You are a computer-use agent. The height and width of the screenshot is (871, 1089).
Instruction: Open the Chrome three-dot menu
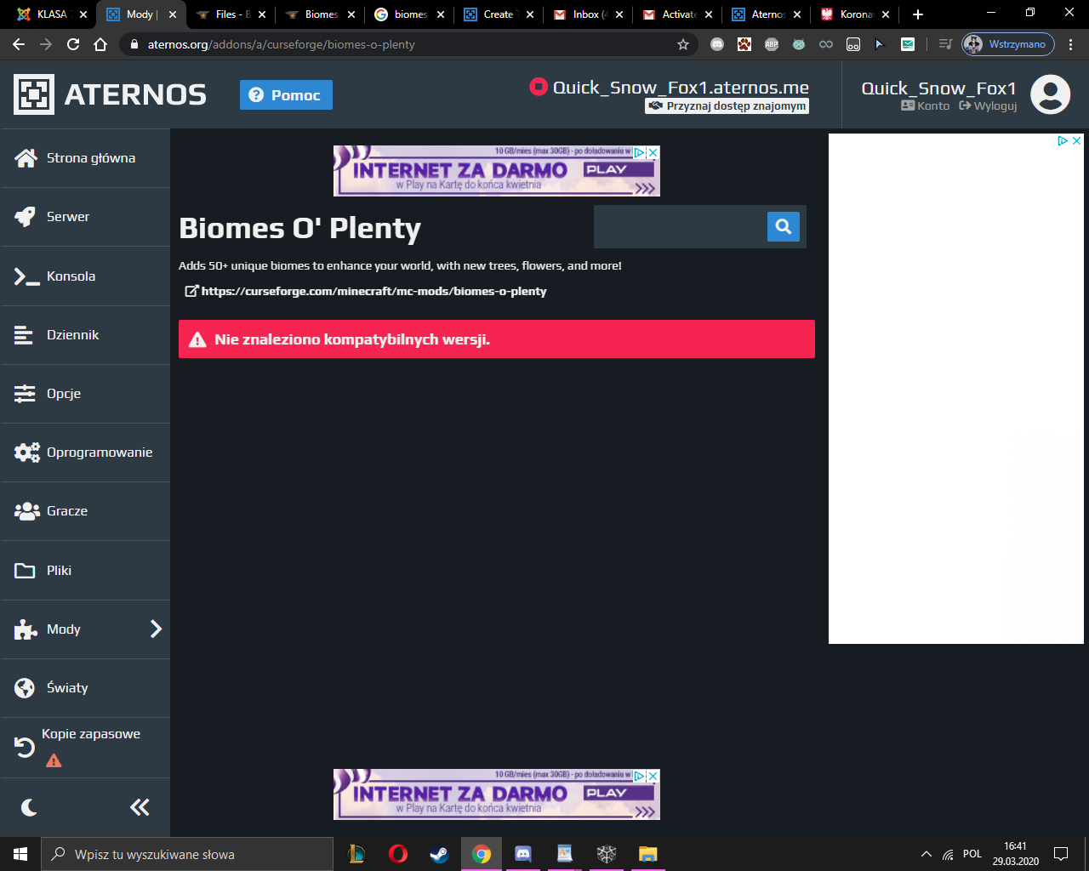[x=1070, y=44]
